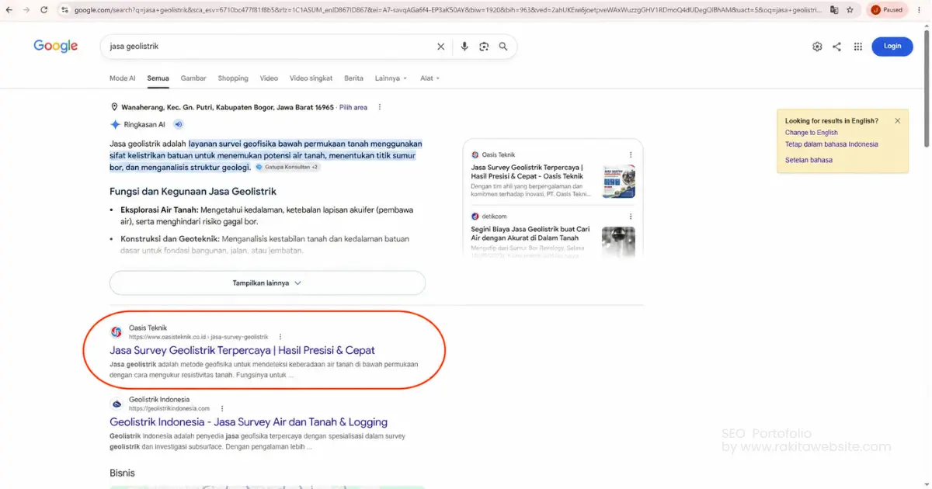Viewport: 932px width, 489px height.
Task: Close the language suggestion box
Action: point(897,120)
